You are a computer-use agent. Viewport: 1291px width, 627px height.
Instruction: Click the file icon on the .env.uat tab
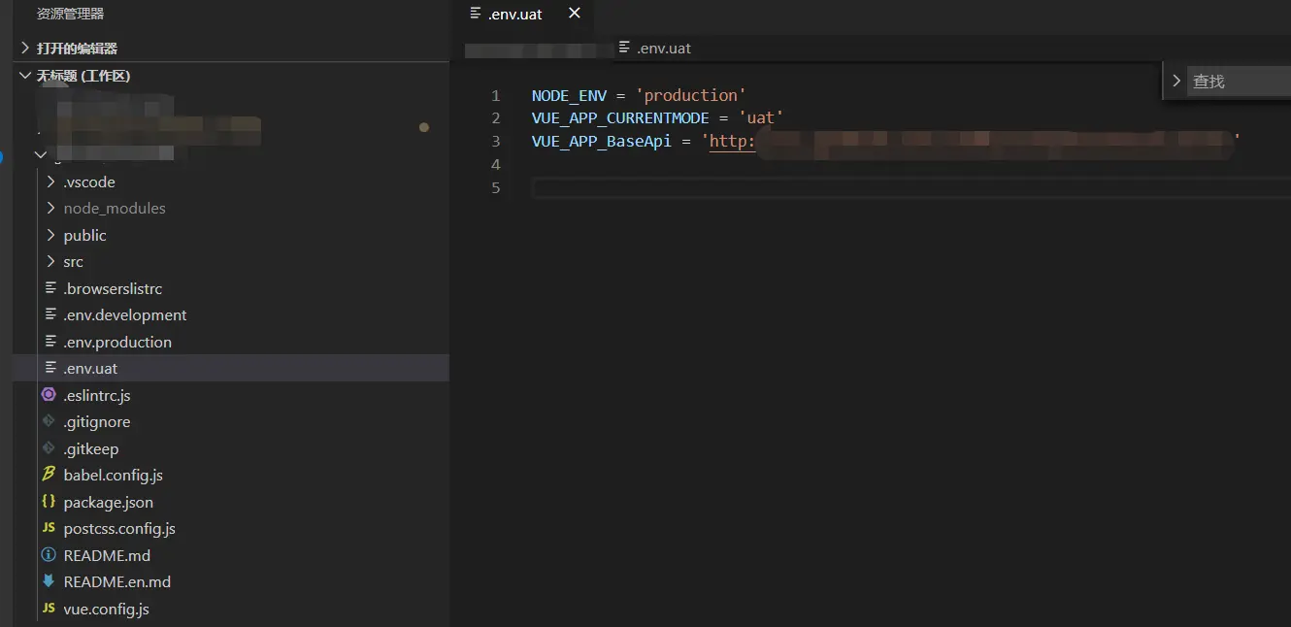(476, 13)
